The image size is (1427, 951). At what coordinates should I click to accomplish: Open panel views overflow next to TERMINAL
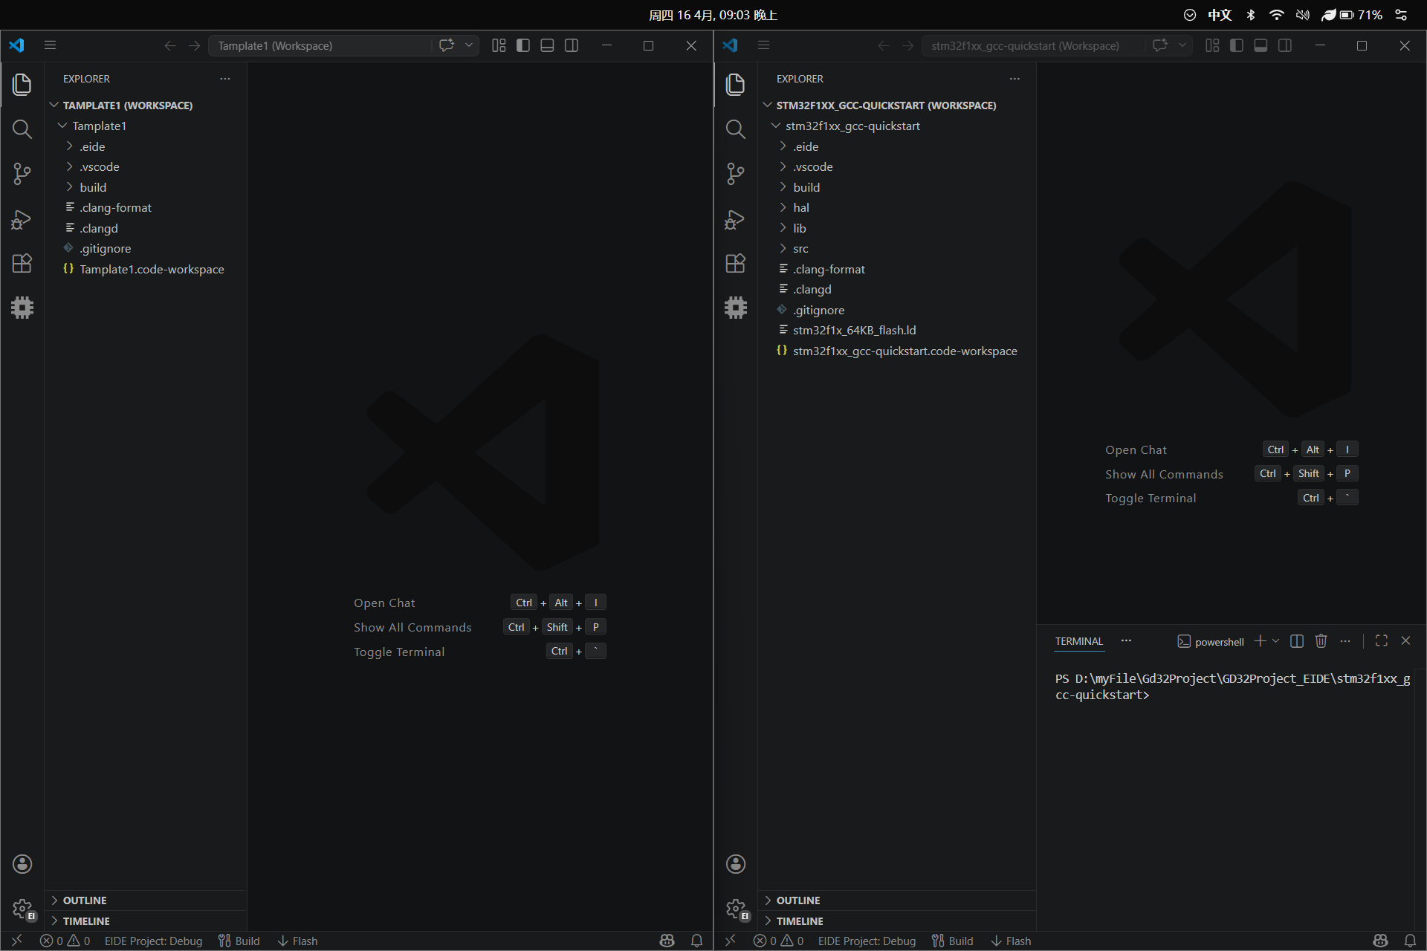pyautogui.click(x=1126, y=640)
